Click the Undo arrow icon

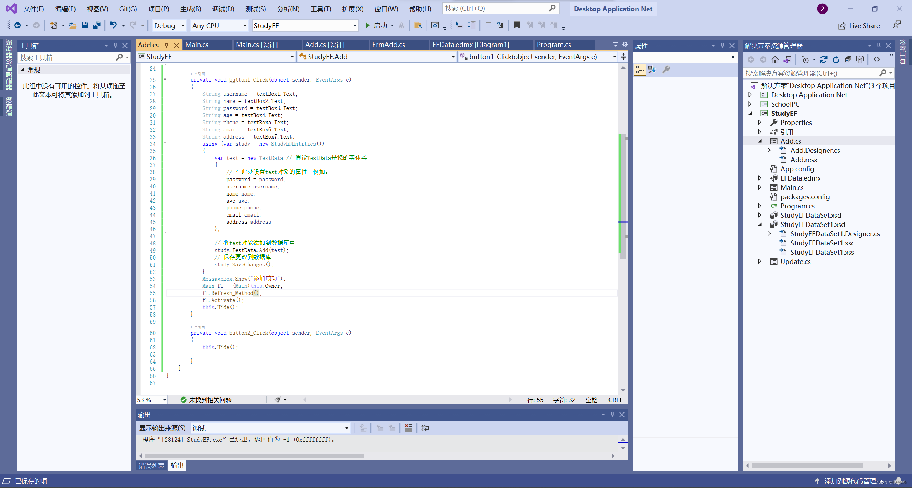coord(113,25)
